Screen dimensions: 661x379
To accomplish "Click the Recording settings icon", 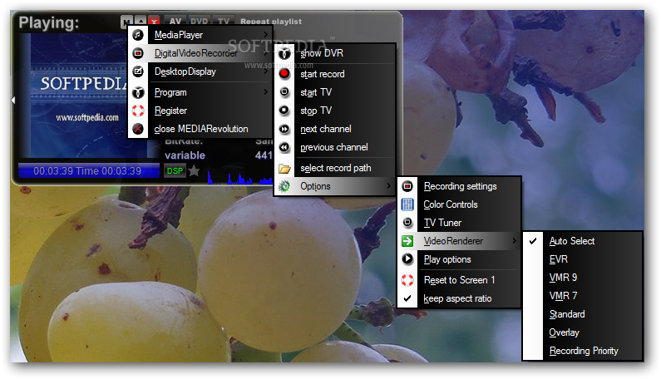I will (407, 186).
